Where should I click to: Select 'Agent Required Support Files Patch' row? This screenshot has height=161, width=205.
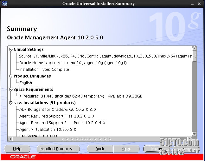[x=62, y=123]
